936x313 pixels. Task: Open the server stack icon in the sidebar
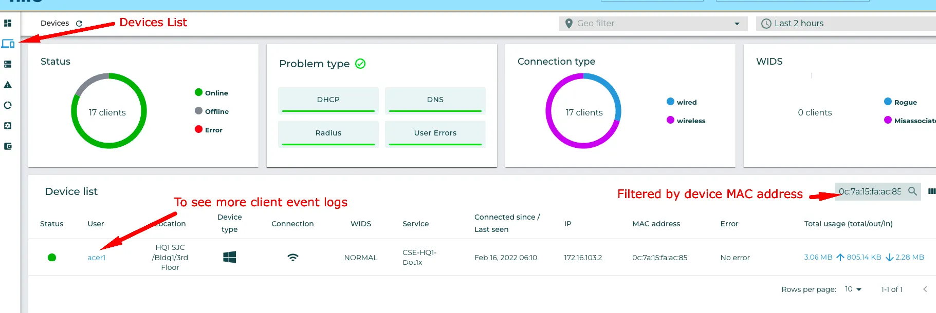tap(8, 64)
